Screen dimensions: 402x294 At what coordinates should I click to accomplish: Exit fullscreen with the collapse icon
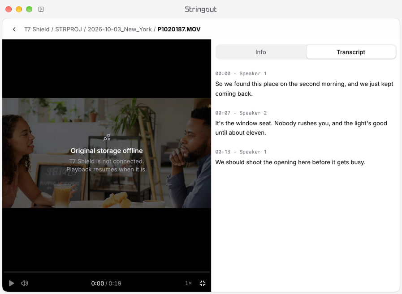pos(203,283)
